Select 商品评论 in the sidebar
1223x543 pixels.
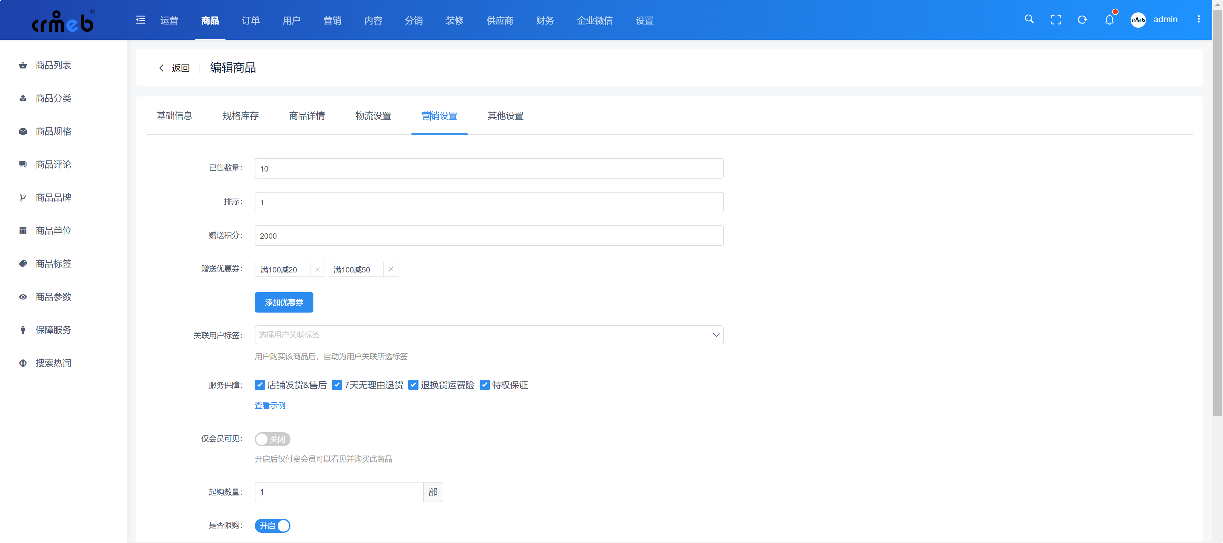53,164
